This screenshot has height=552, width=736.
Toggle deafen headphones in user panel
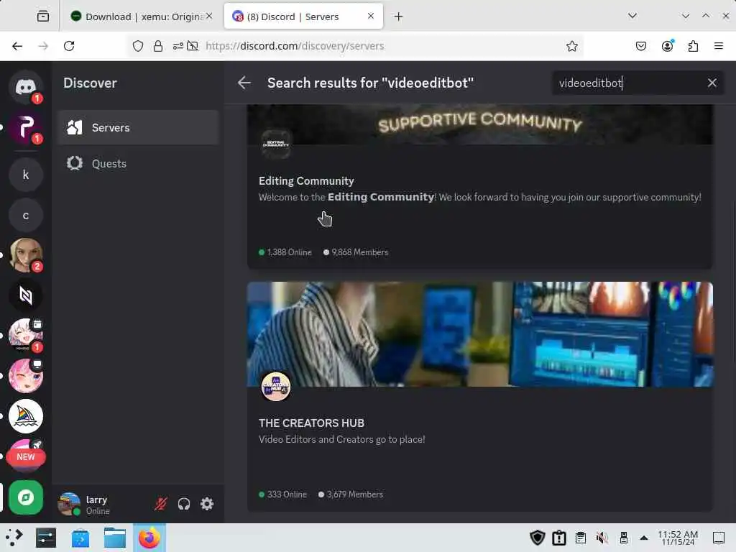point(184,504)
